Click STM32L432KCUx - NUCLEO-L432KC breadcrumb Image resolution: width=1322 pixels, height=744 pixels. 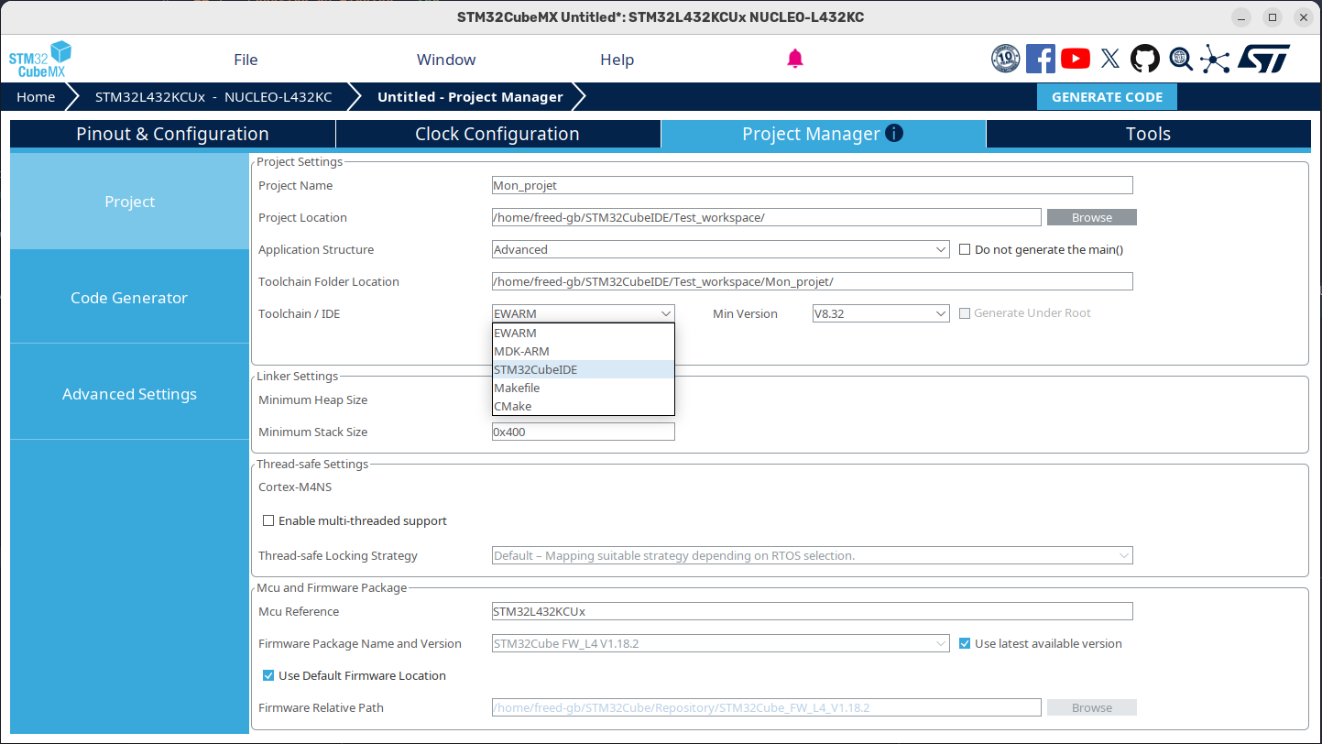[213, 96]
